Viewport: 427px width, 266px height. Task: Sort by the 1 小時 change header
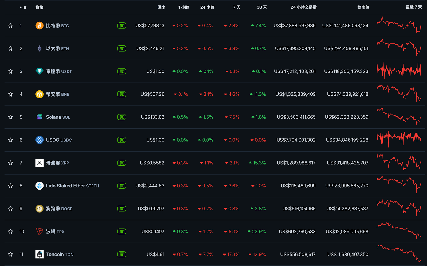183,7
